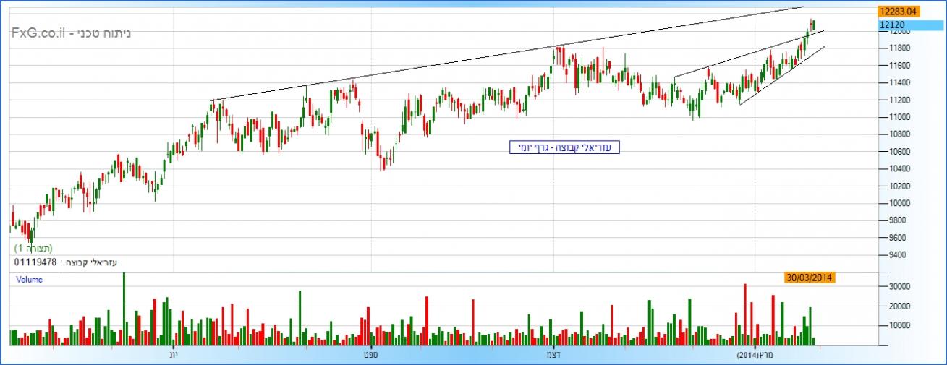The image size is (947, 365).
Task: Click the יונ month marker on time axis
Action: point(173,355)
